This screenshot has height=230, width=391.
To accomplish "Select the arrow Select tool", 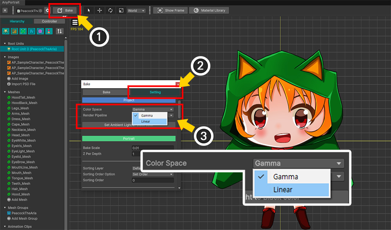I will (89, 11).
